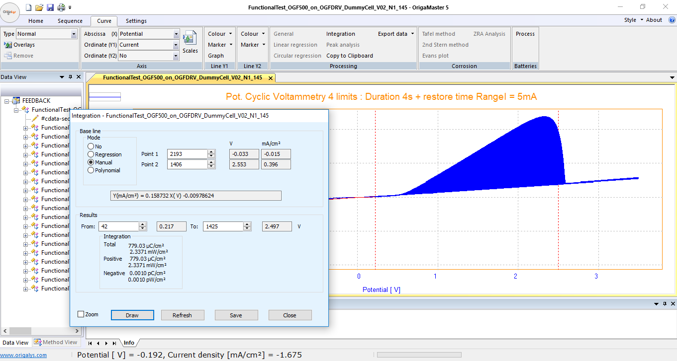Click the Draw button
Screen dimensions: 677x361
coord(132,315)
